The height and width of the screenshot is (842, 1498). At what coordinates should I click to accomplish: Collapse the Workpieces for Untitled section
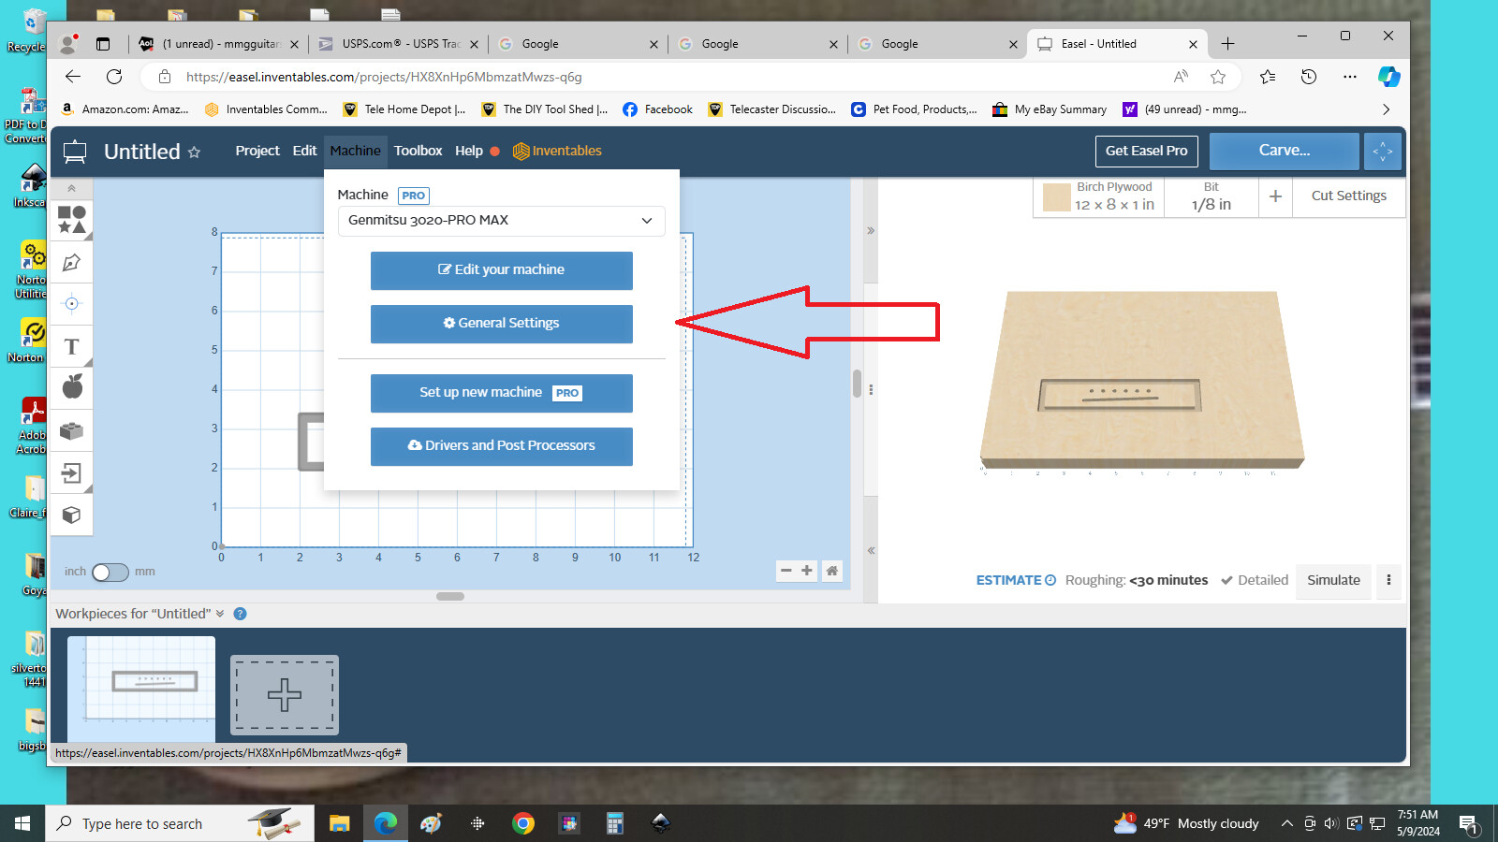(x=221, y=614)
